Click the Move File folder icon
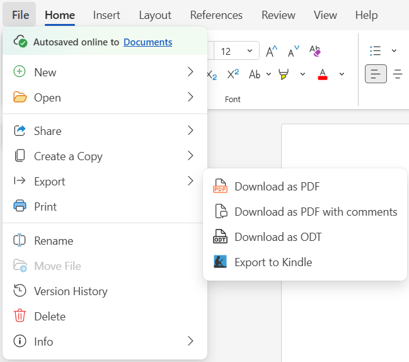This screenshot has width=409, height=362. tap(20, 266)
